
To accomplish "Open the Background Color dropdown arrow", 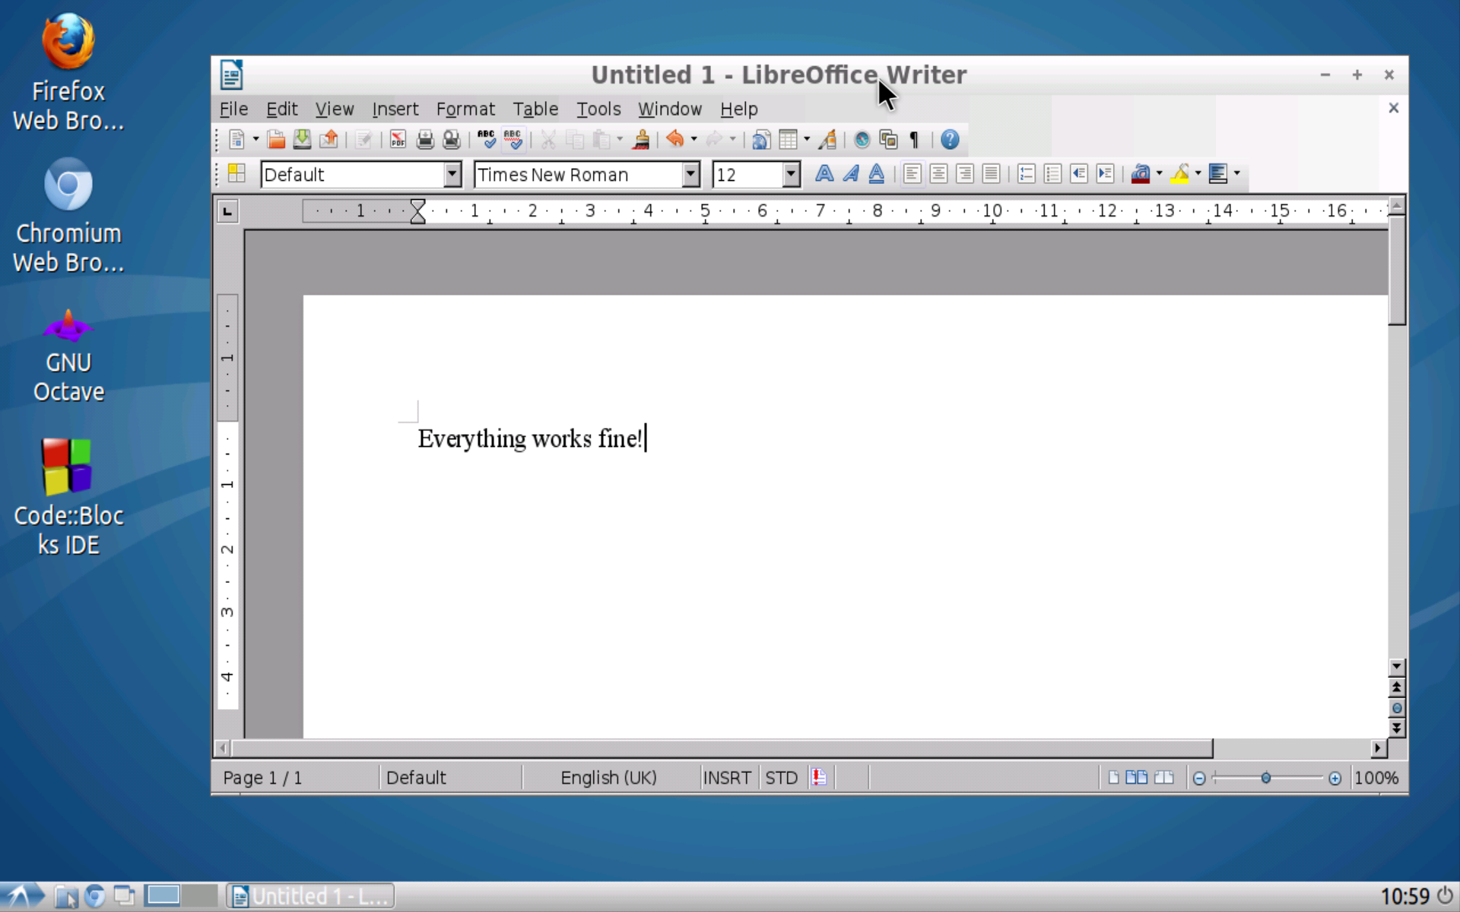I will point(1237,174).
